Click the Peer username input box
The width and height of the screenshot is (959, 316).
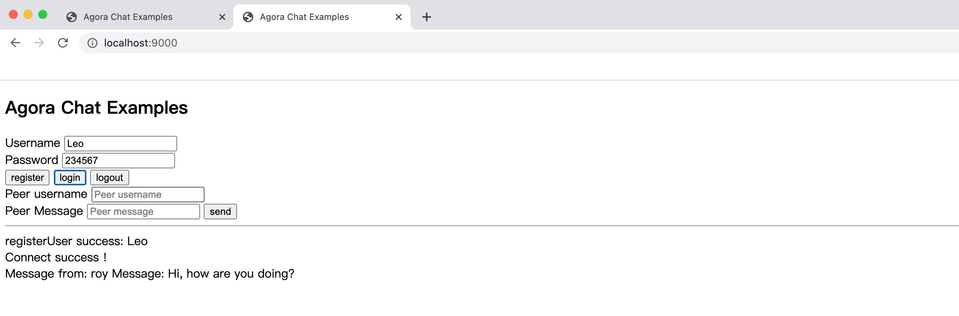(148, 194)
